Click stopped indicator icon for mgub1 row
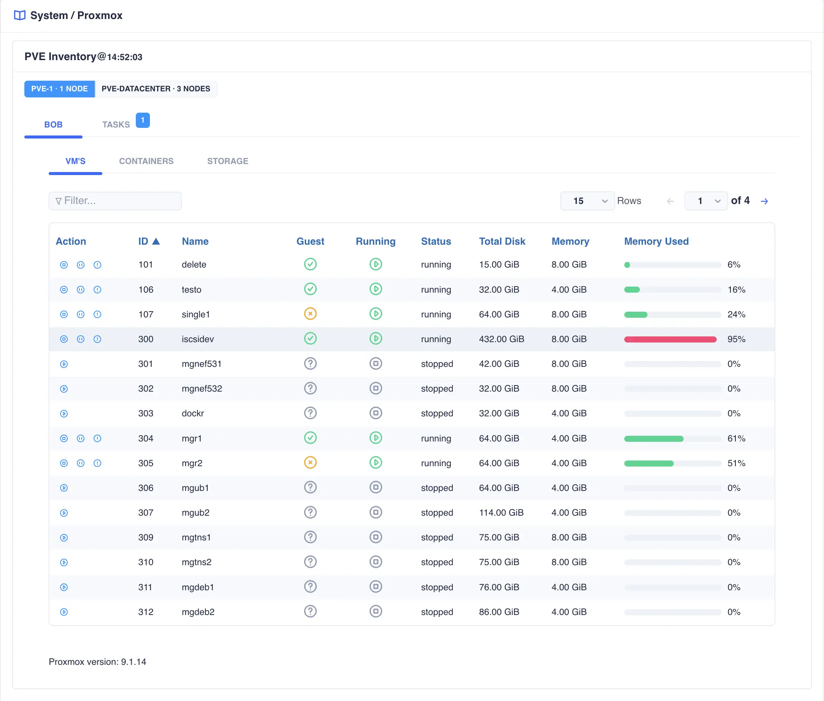 click(x=375, y=487)
